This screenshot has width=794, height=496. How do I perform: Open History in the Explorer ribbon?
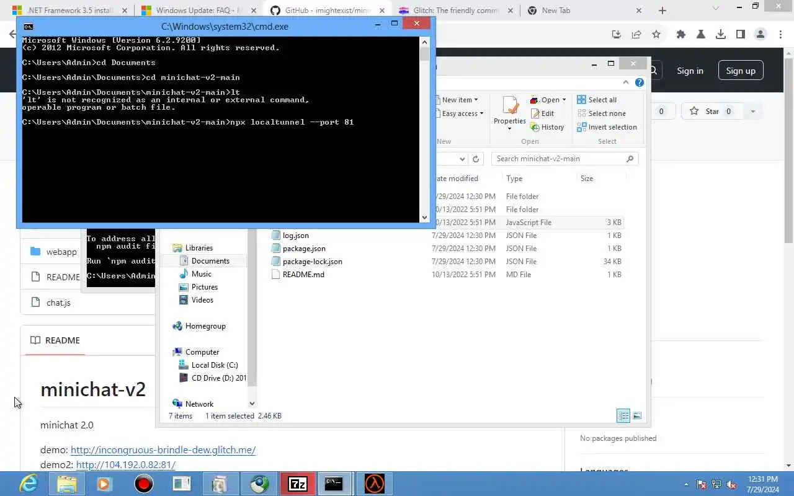547,127
